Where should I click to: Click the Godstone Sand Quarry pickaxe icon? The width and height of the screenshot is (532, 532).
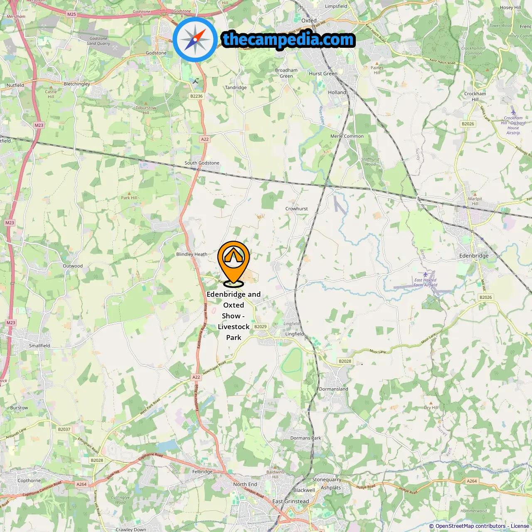tap(115, 48)
